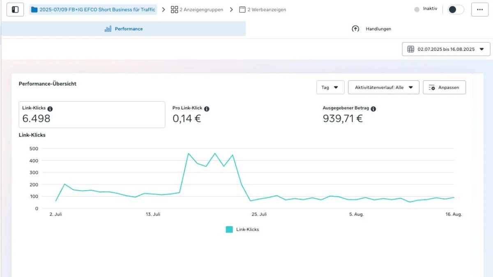
Task: Enable the Inaktiv toggle switch
Action: pos(455,9)
